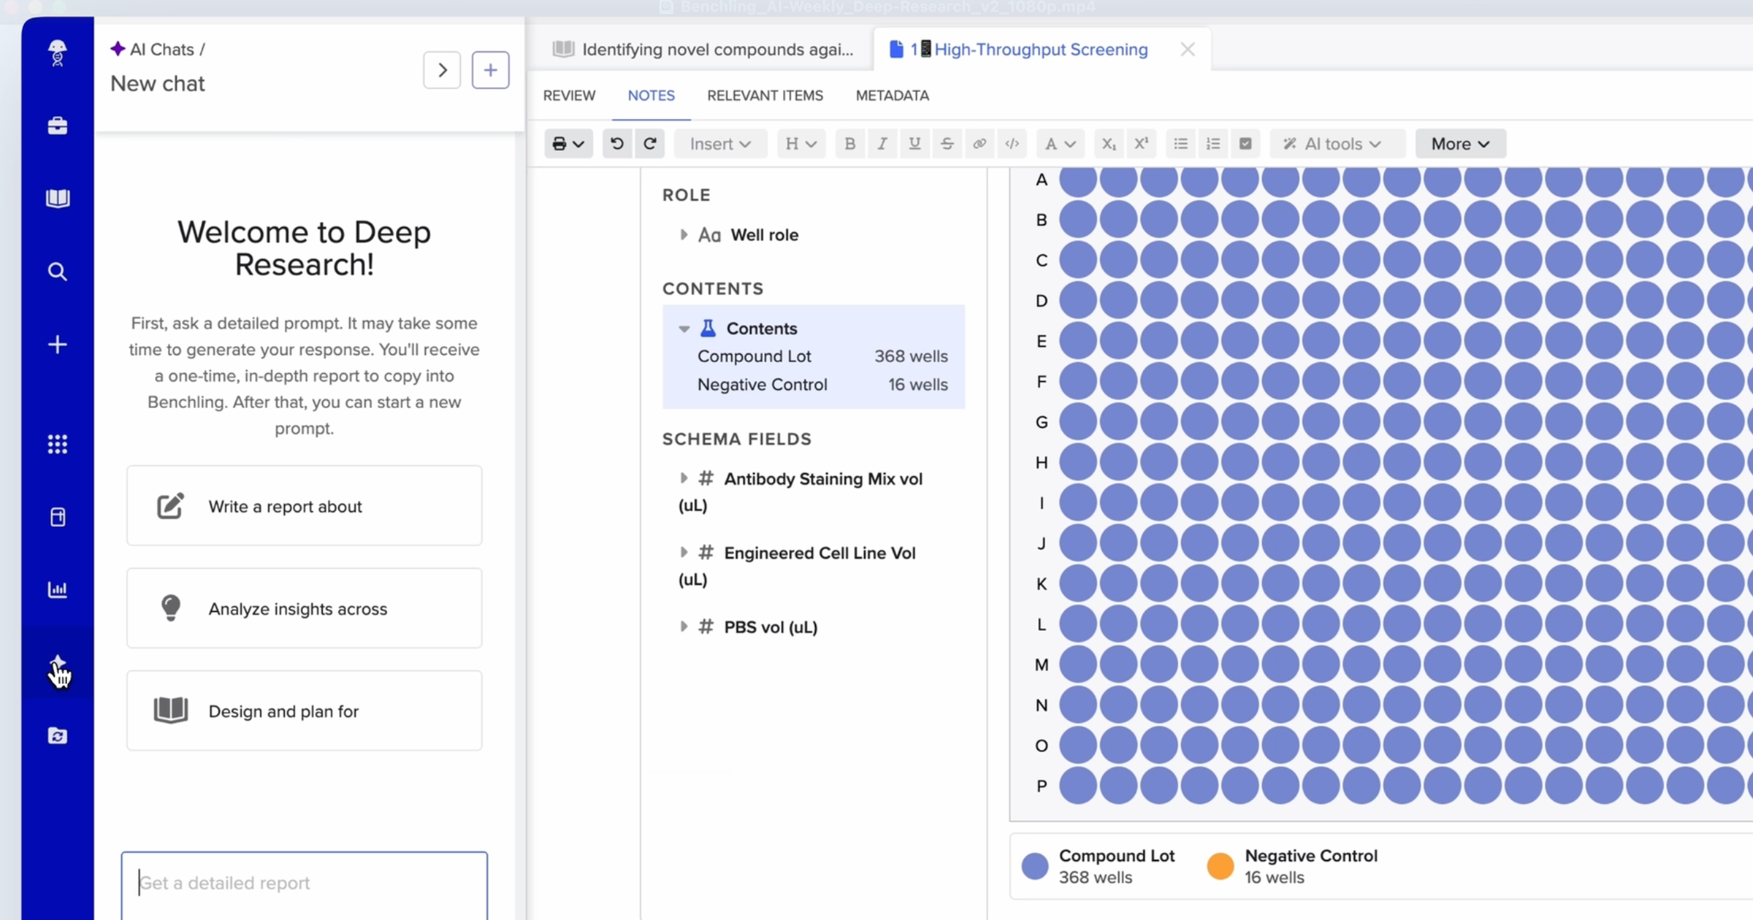
Task: Open the Notebook book icon in the sidebar
Action: pos(57,199)
